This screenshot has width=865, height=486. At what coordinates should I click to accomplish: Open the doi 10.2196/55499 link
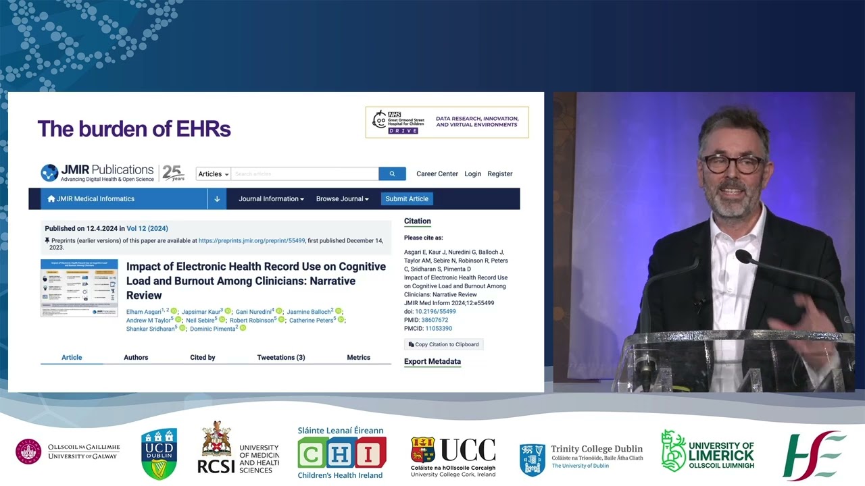coord(435,312)
